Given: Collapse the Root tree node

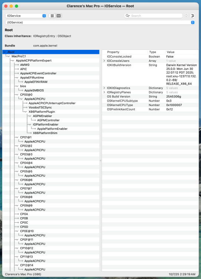Looking at the screenshot, I should click(4, 52).
